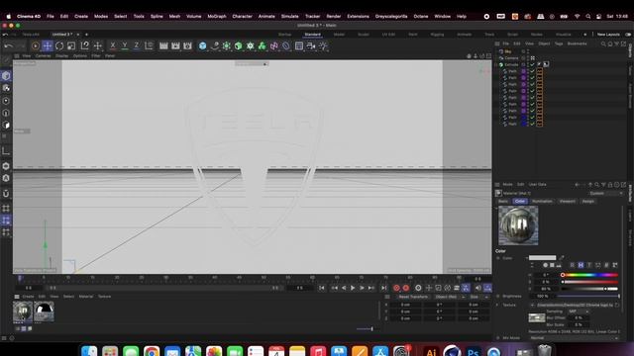Collapse the material preview triangle
This screenshot has height=356, width=634.
click(x=496, y=208)
